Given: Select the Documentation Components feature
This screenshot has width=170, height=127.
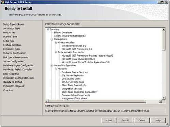Looking at the screenshot, I should click(x=76, y=95).
